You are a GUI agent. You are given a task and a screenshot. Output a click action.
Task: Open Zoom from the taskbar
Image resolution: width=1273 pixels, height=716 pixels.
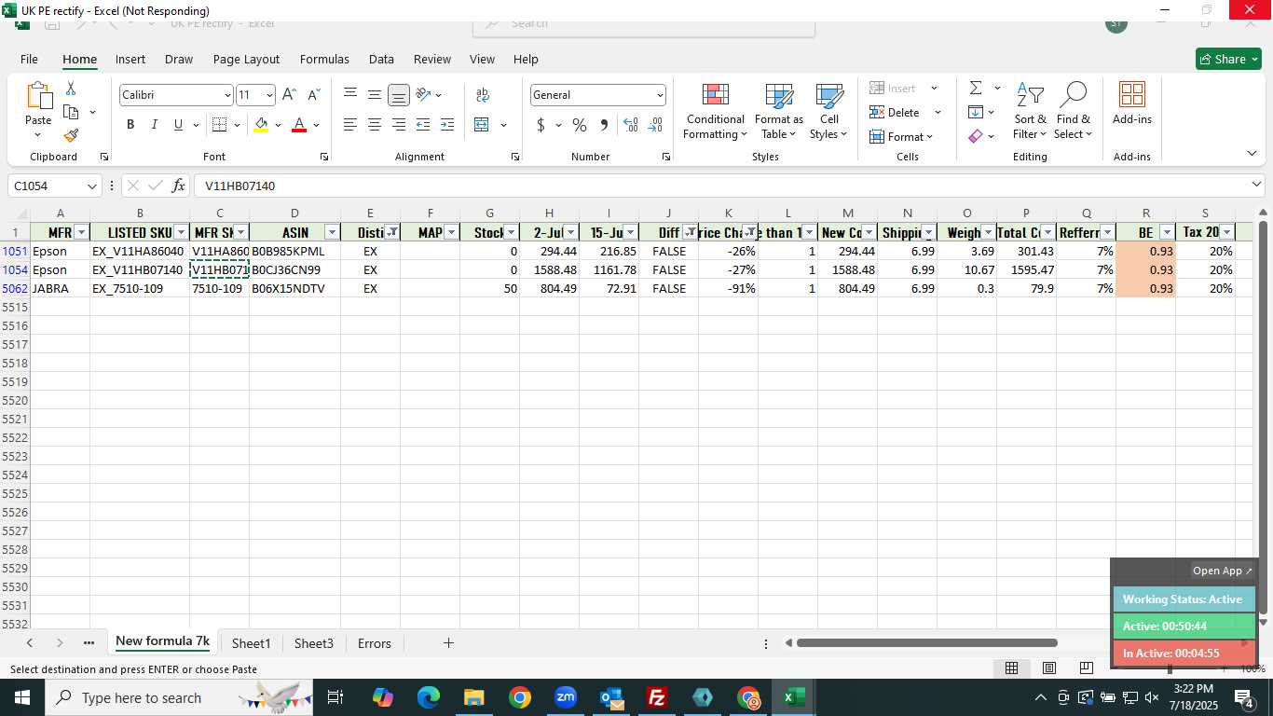[x=566, y=697]
